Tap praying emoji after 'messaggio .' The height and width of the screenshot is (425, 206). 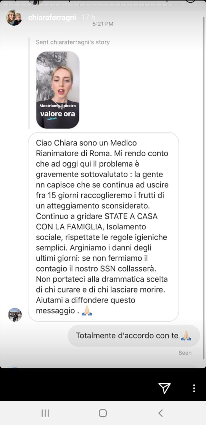[87, 311]
